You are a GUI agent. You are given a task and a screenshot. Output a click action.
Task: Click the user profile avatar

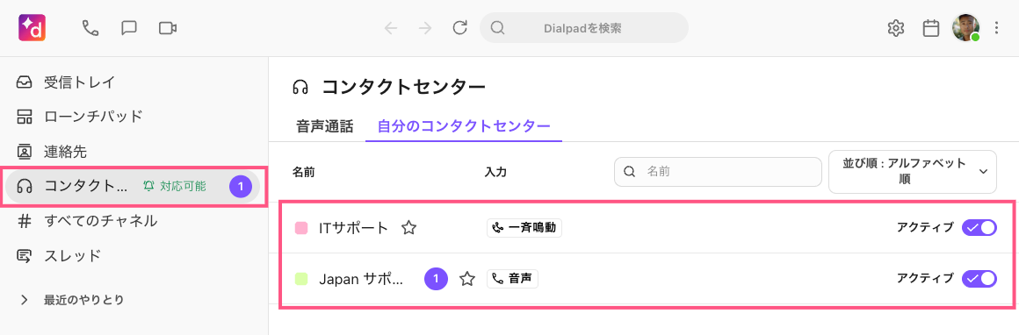pyautogui.click(x=965, y=28)
